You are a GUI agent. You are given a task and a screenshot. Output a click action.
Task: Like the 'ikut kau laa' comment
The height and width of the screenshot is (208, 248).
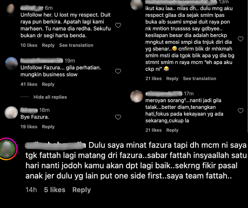(241, 39)
